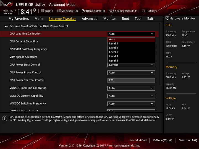Open VDDSOC Load-line Calibration dropdown

point(131,88)
